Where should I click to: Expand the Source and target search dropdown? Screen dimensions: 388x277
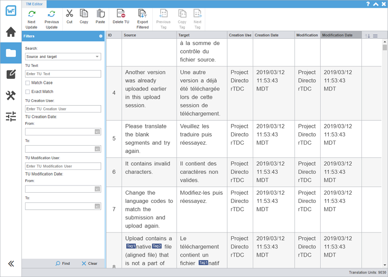coord(97,57)
